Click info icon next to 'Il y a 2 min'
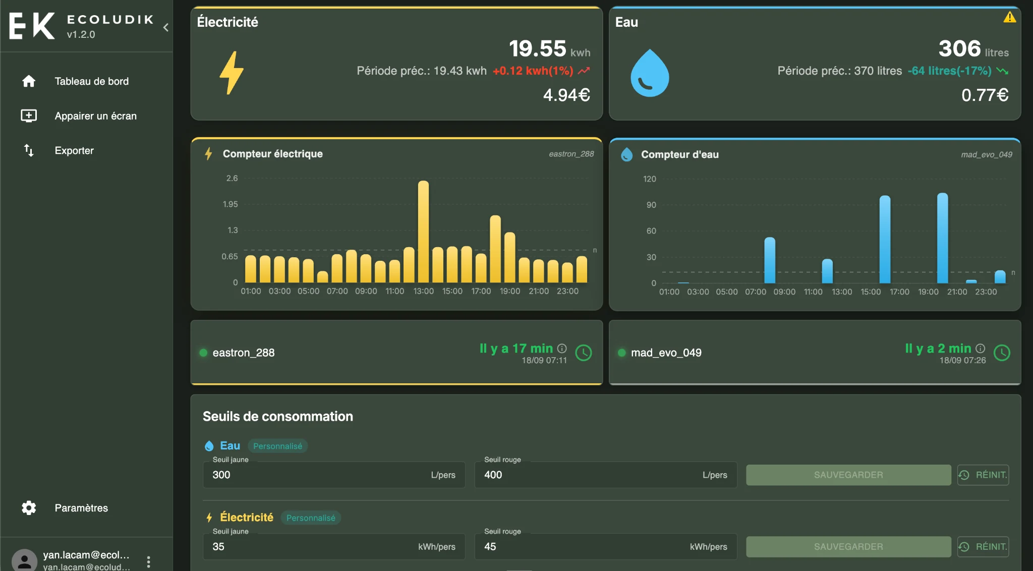The image size is (1033, 571). tap(980, 348)
